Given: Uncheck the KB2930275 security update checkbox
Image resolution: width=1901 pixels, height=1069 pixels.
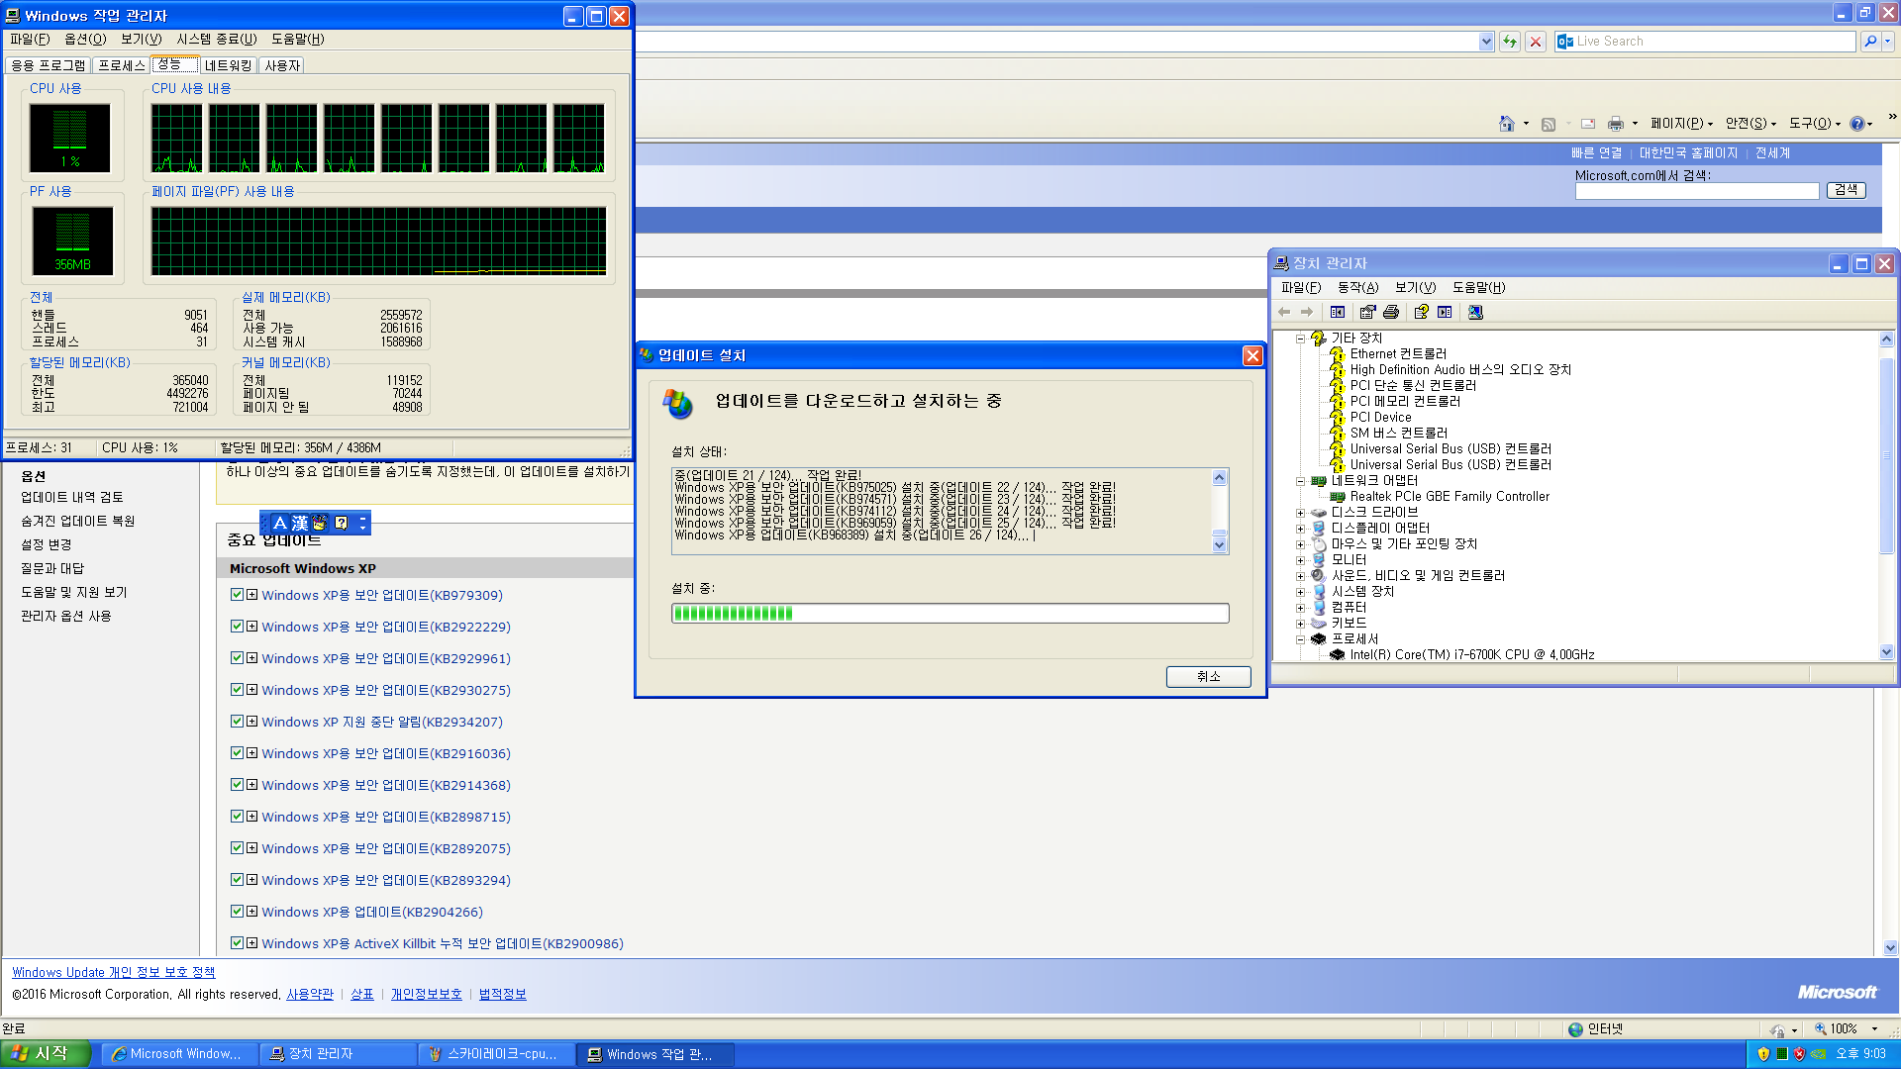Looking at the screenshot, I should (237, 690).
